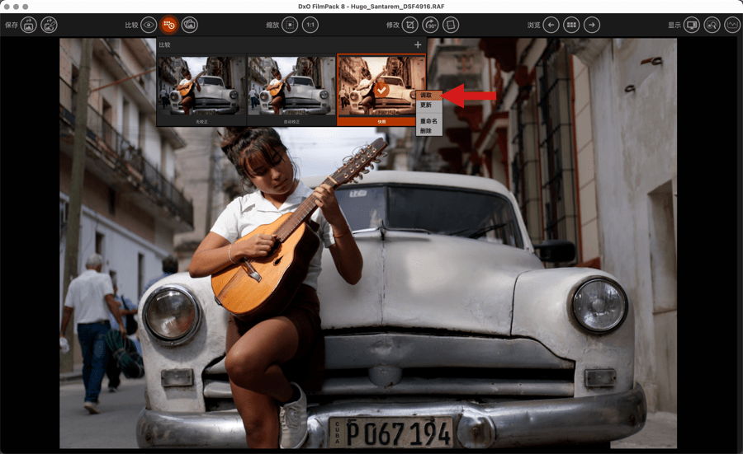Choose 重命名 in the context menu
The height and width of the screenshot is (454, 743).
coord(428,121)
